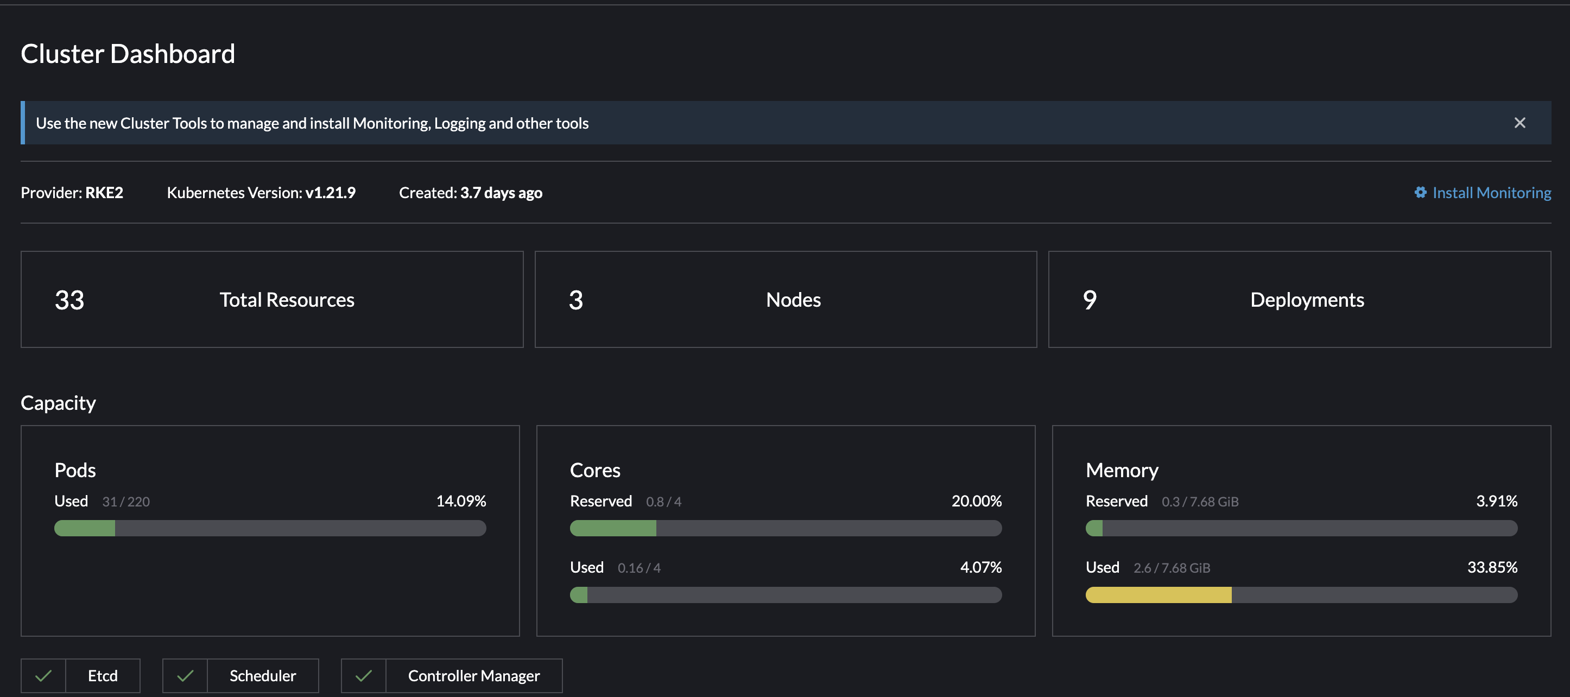This screenshot has width=1570, height=697.
Task: Select the Controller Manager checkmark icon
Action: coord(363,675)
